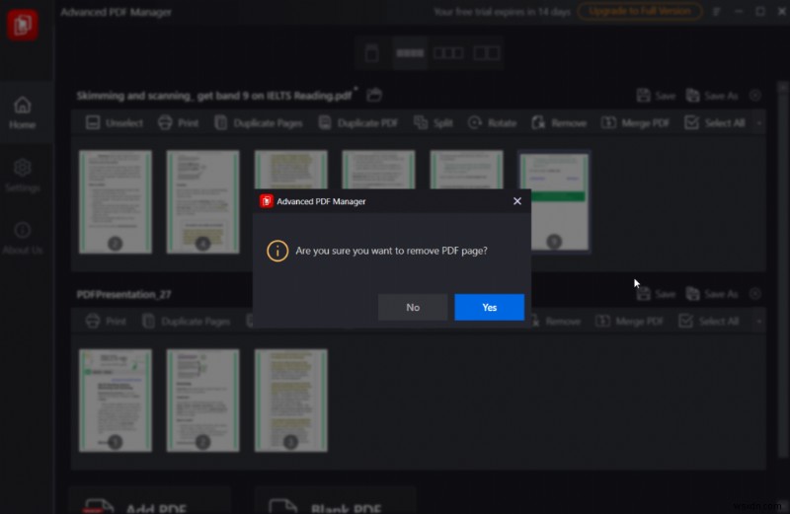This screenshot has height=514, width=790.
Task: Select page 2 thumbnail of first PDF
Action: click(116, 201)
